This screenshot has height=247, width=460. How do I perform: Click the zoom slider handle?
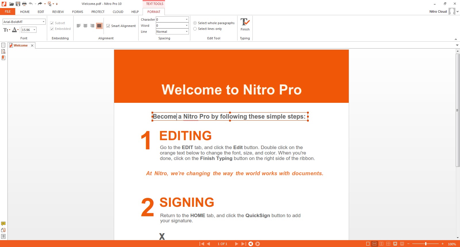point(426,244)
